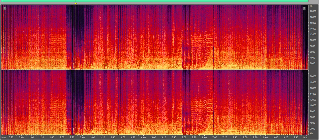This screenshot has height=140, width=319.
Task: Click 12000 on the upper channel frequency scale
Action: pyautogui.click(x=313, y=34)
